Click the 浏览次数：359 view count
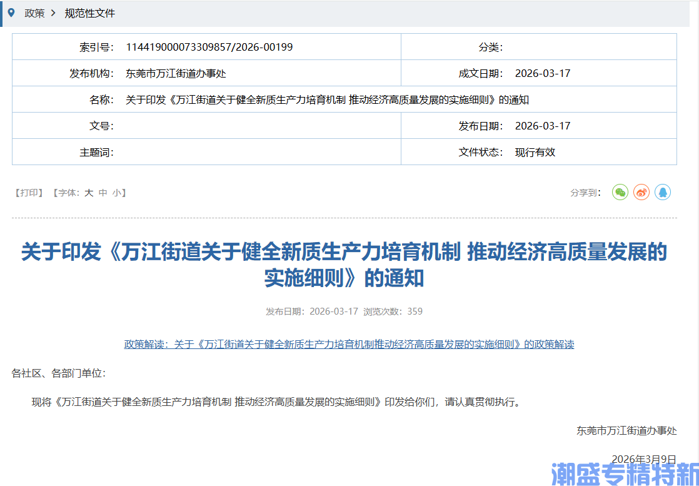699x486 pixels. pyautogui.click(x=393, y=311)
